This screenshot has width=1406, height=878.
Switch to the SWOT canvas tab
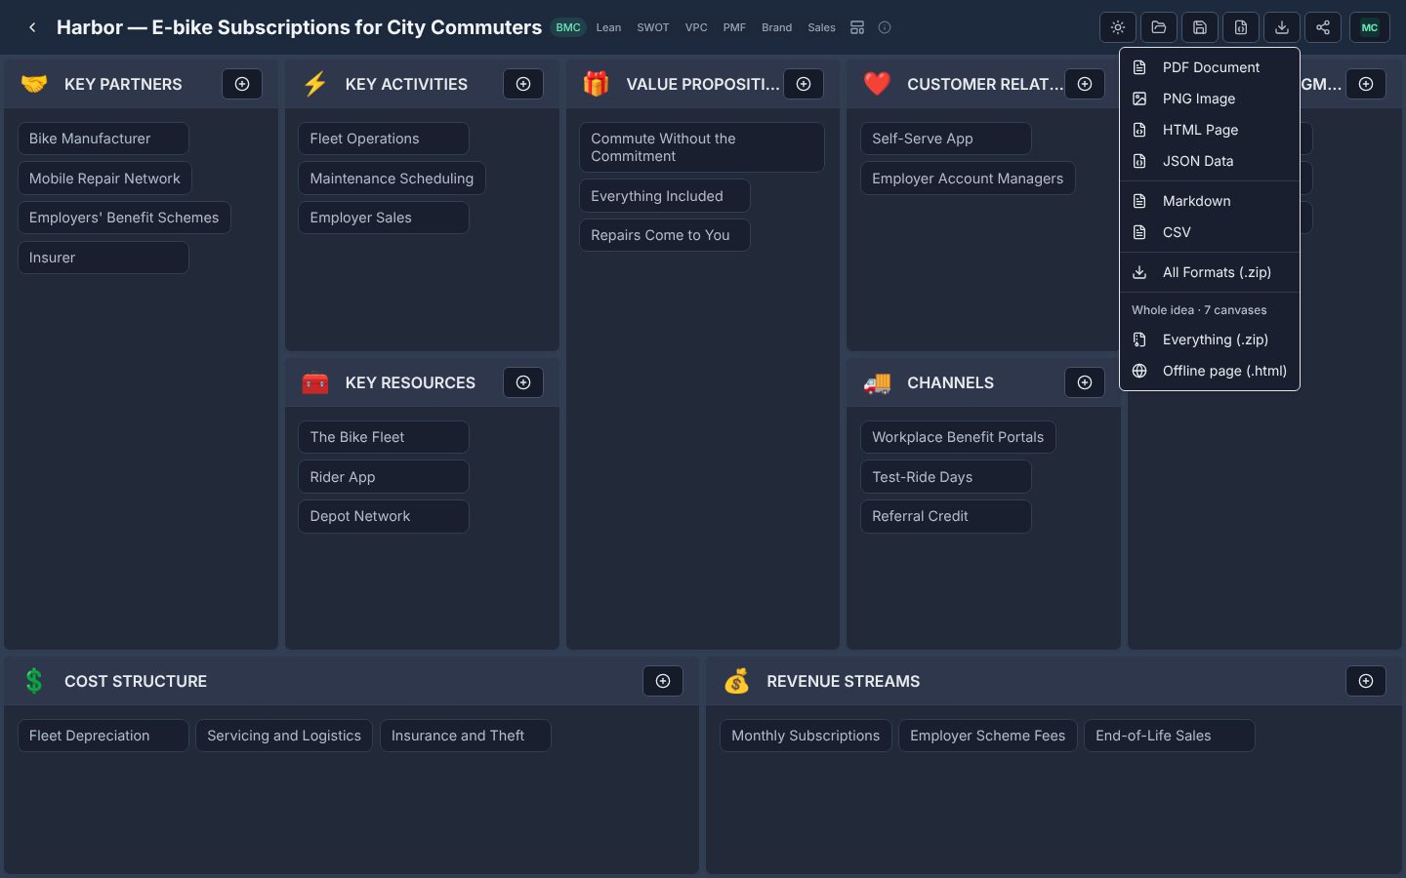click(x=653, y=27)
